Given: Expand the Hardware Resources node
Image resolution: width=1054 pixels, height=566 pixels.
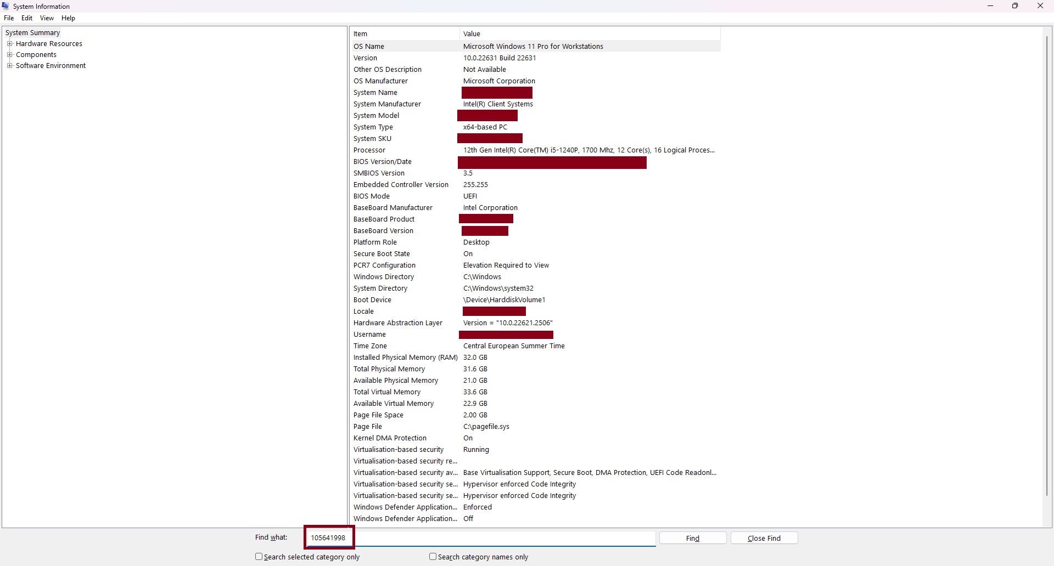Looking at the screenshot, I should click(9, 43).
